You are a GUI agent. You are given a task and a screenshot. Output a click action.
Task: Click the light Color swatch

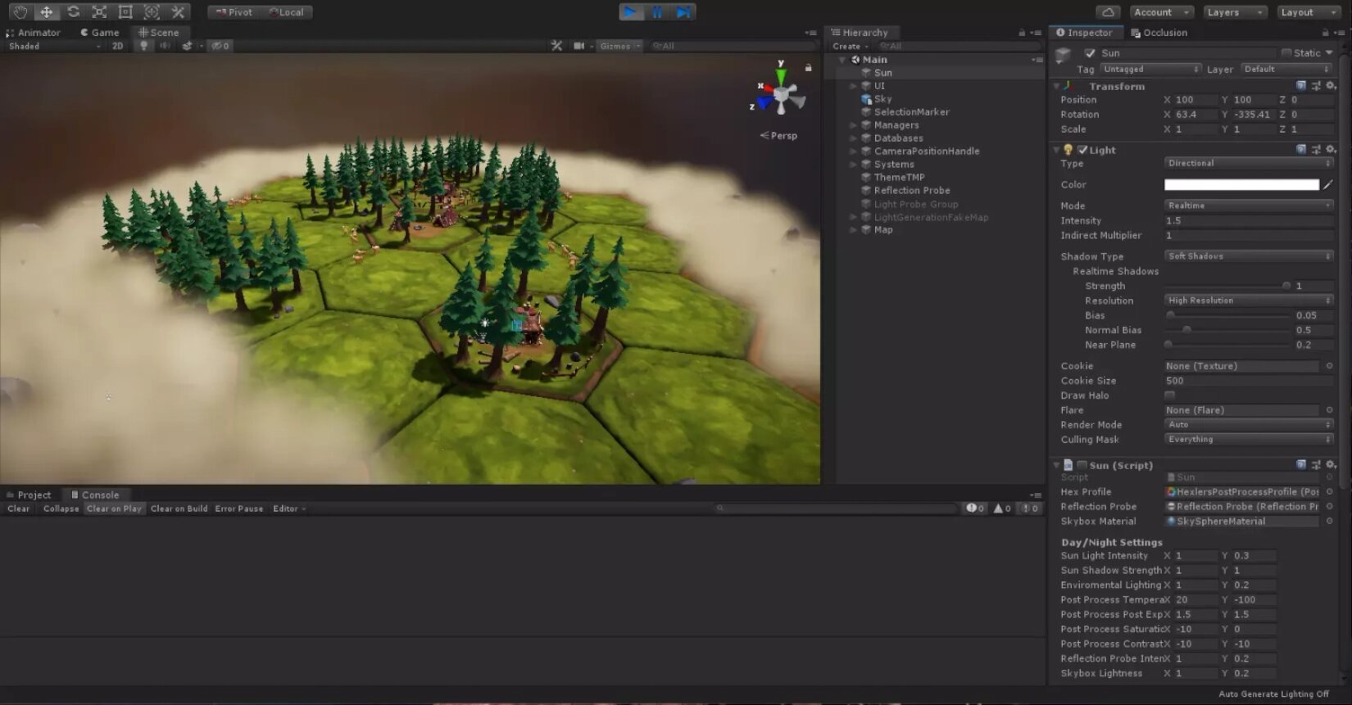click(1241, 185)
